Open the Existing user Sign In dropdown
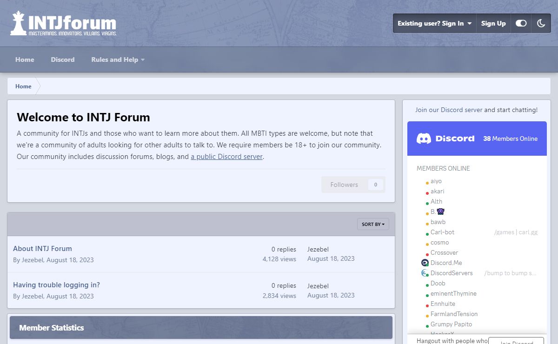The image size is (558, 344). [x=435, y=23]
